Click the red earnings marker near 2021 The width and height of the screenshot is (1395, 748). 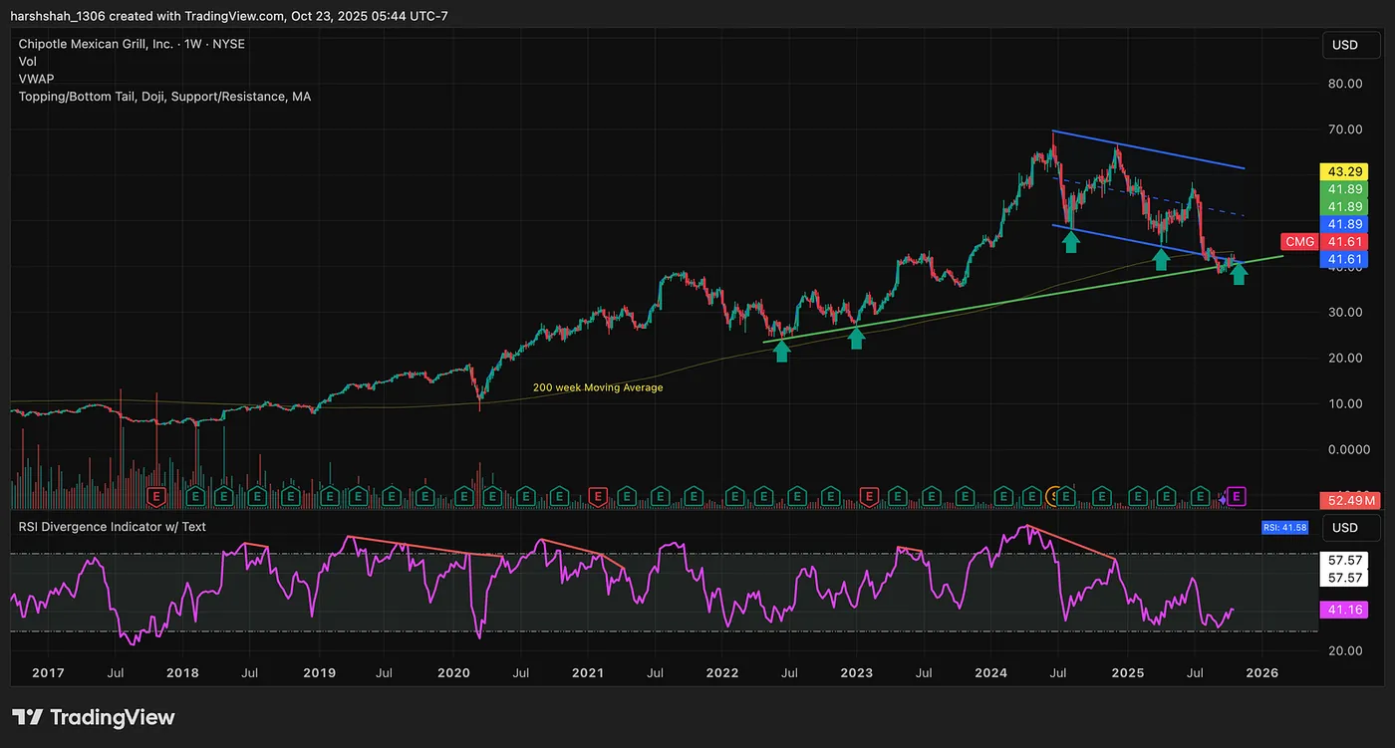tap(598, 495)
